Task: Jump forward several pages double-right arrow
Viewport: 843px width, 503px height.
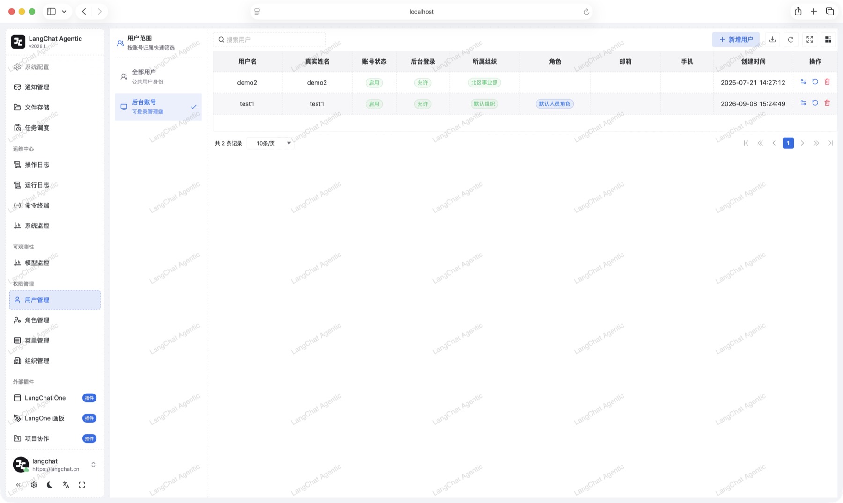Action: pos(816,143)
